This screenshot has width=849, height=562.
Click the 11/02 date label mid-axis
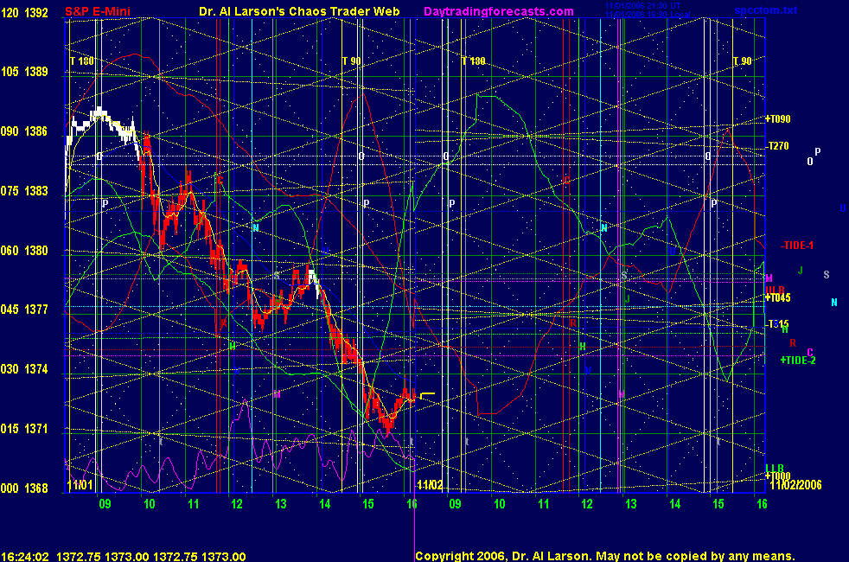point(430,486)
